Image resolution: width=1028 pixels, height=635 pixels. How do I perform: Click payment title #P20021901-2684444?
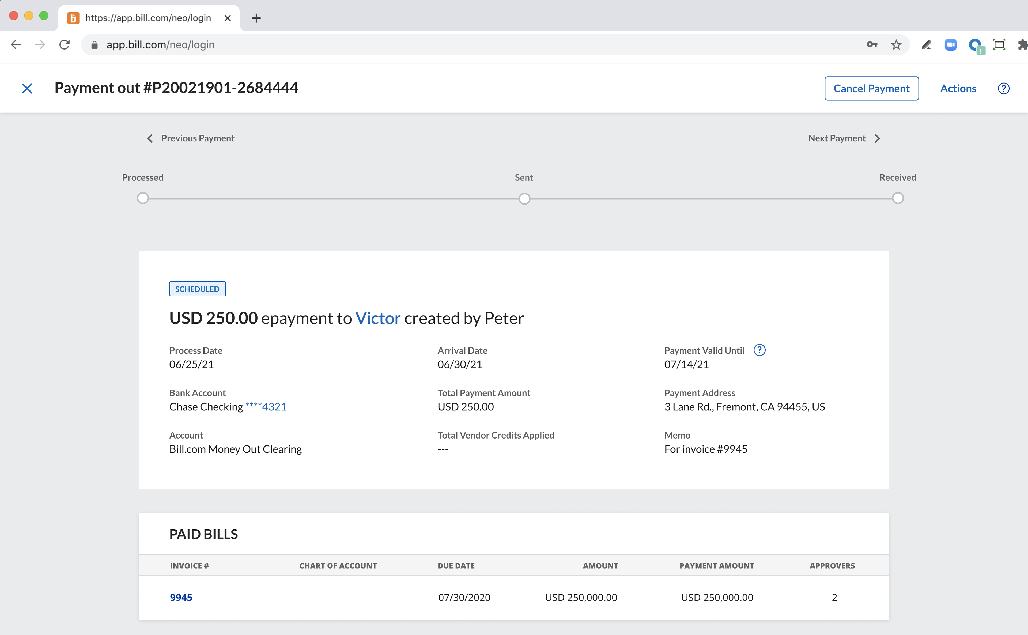[176, 88]
